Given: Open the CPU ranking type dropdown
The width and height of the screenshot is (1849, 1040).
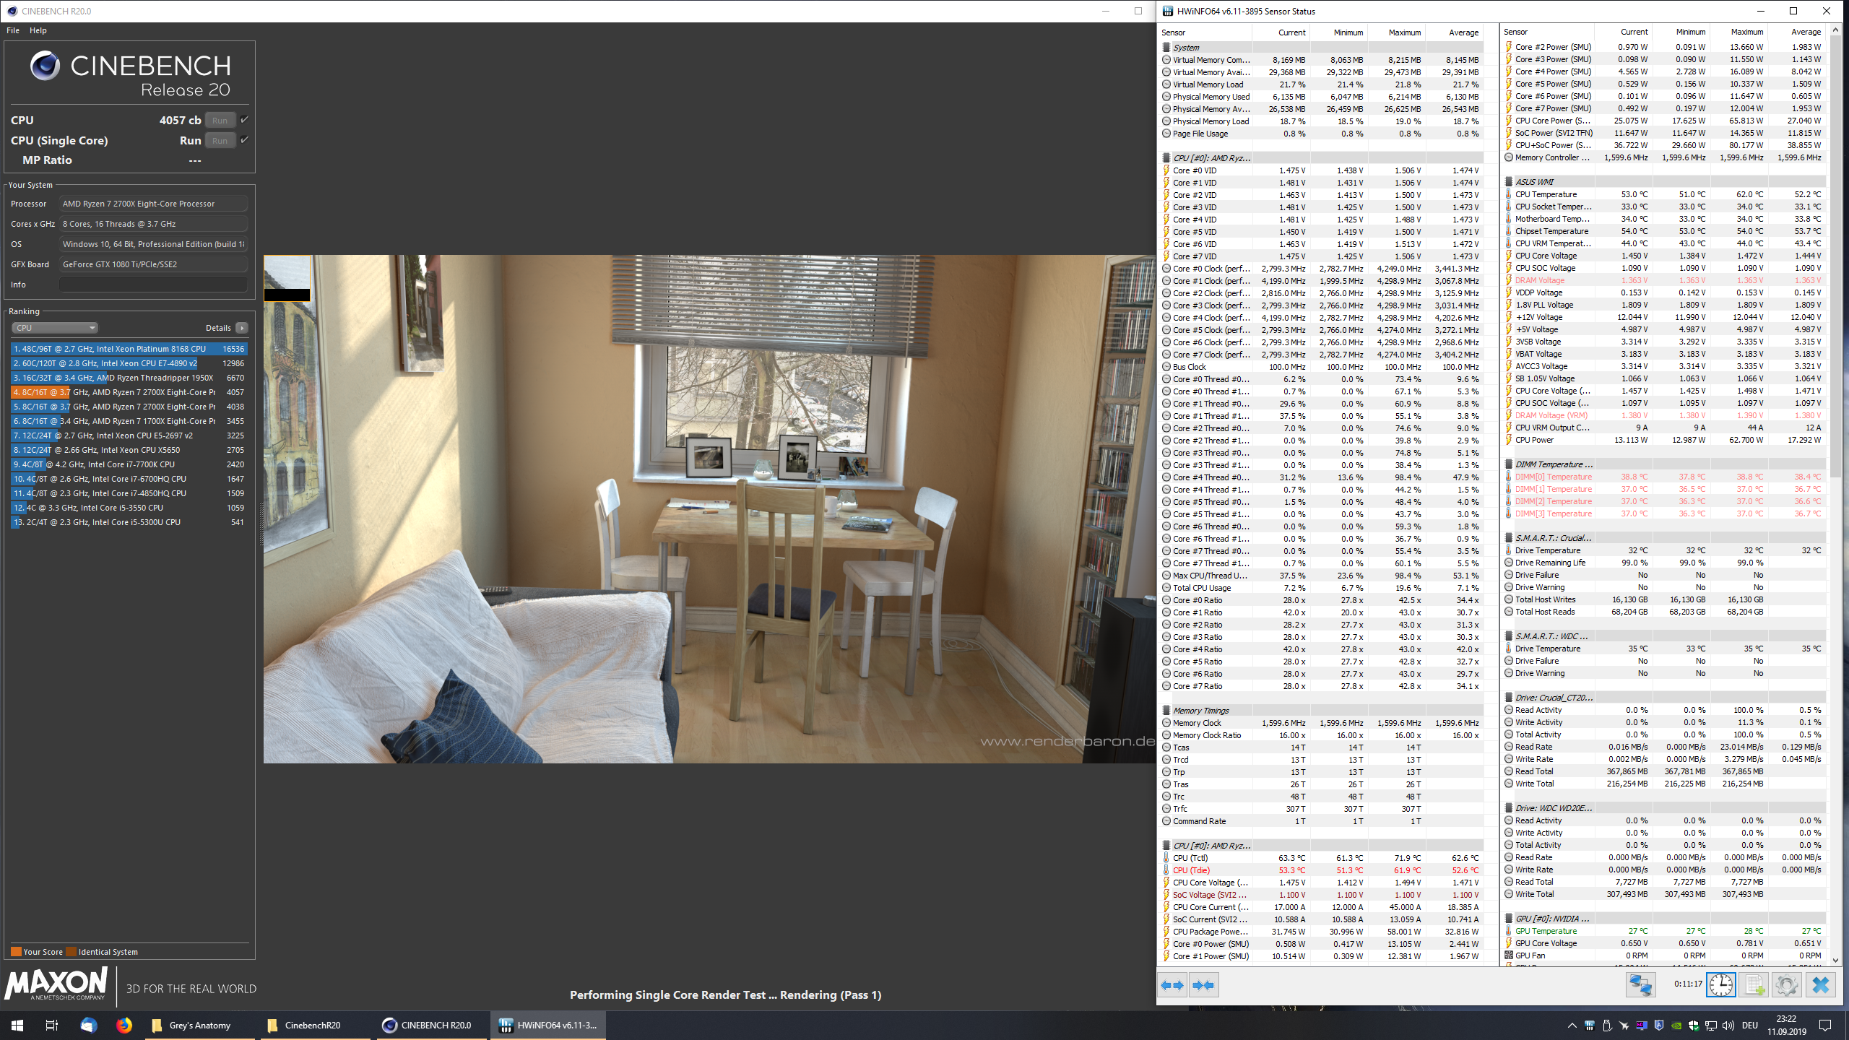Looking at the screenshot, I should click(x=55, y=328).
